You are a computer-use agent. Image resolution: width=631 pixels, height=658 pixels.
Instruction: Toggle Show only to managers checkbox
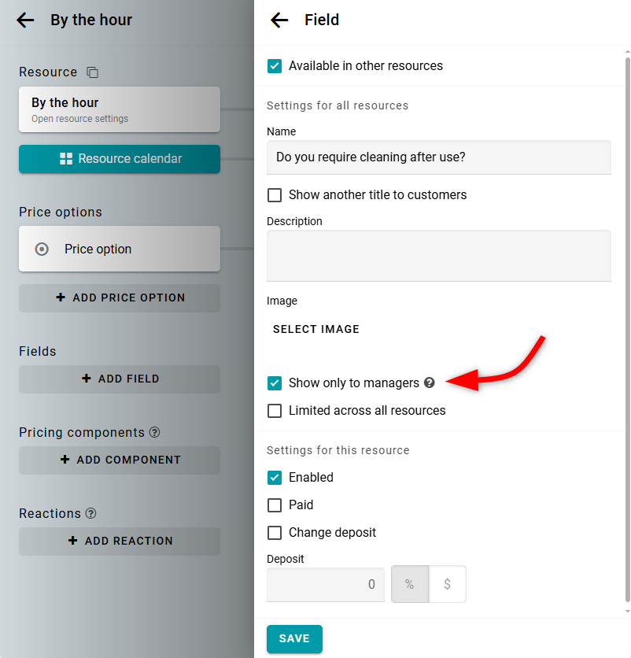[x=275, y=383]
